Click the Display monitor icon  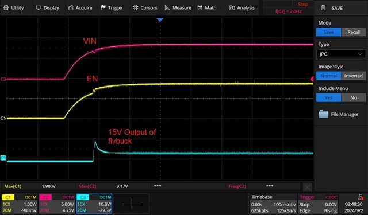[39, 7]
